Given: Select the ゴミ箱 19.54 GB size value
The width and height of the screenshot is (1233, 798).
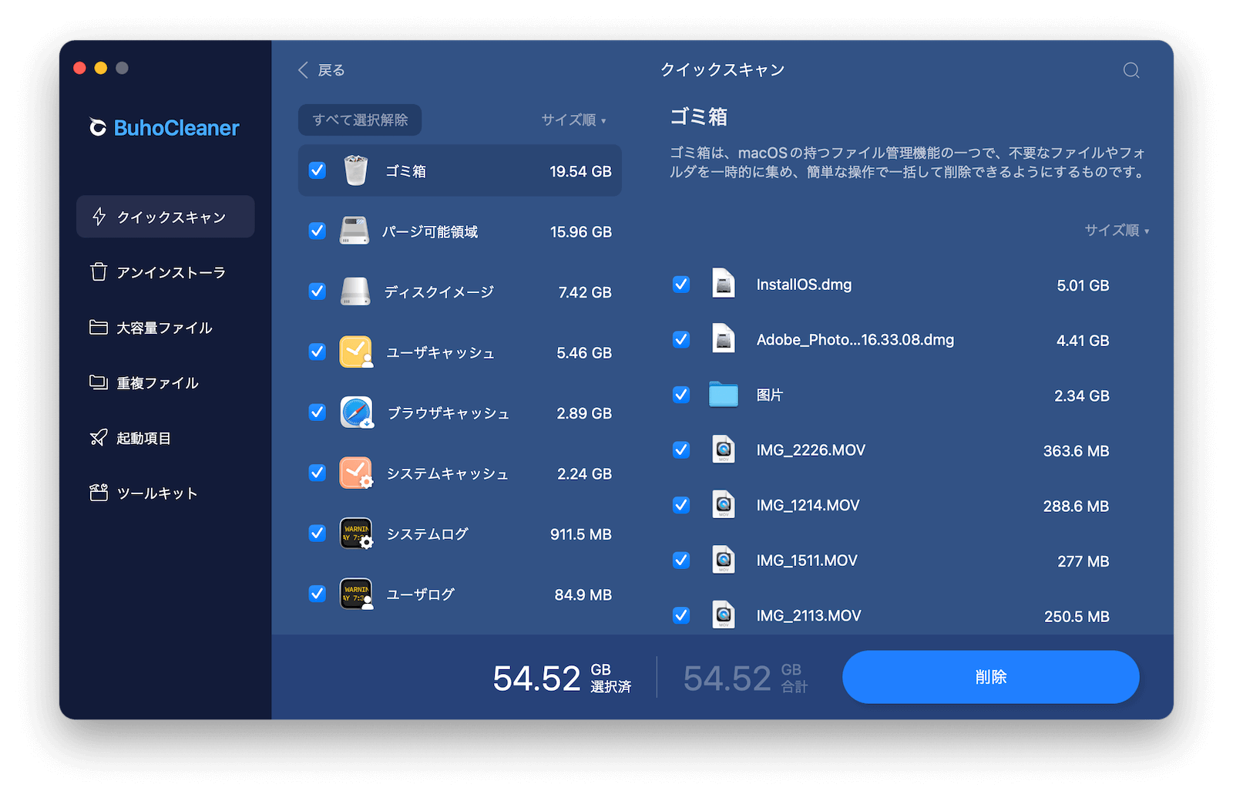Looking at the screenshot, I should [x=580, y=171].
